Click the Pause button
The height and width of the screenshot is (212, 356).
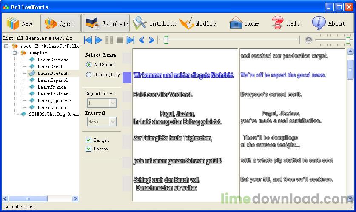(x=109, y=40)
